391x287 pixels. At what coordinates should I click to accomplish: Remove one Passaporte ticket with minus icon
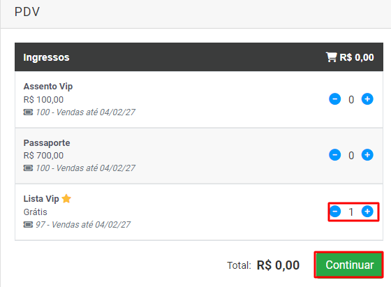334,155
